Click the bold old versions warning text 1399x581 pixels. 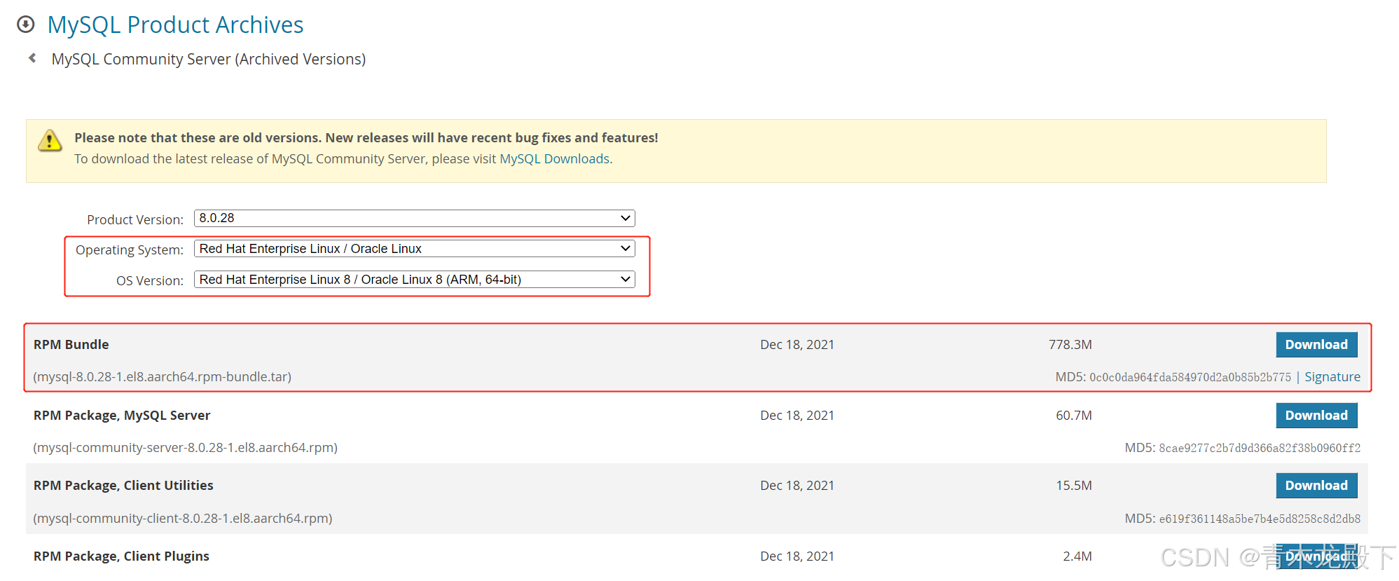(x=366, y=138)
